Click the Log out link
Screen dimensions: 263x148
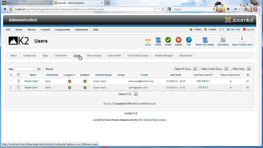(248, 30)
